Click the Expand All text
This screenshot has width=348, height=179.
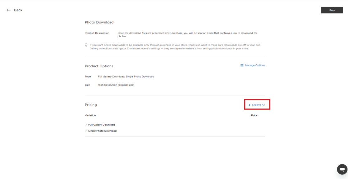click(258, 105)
